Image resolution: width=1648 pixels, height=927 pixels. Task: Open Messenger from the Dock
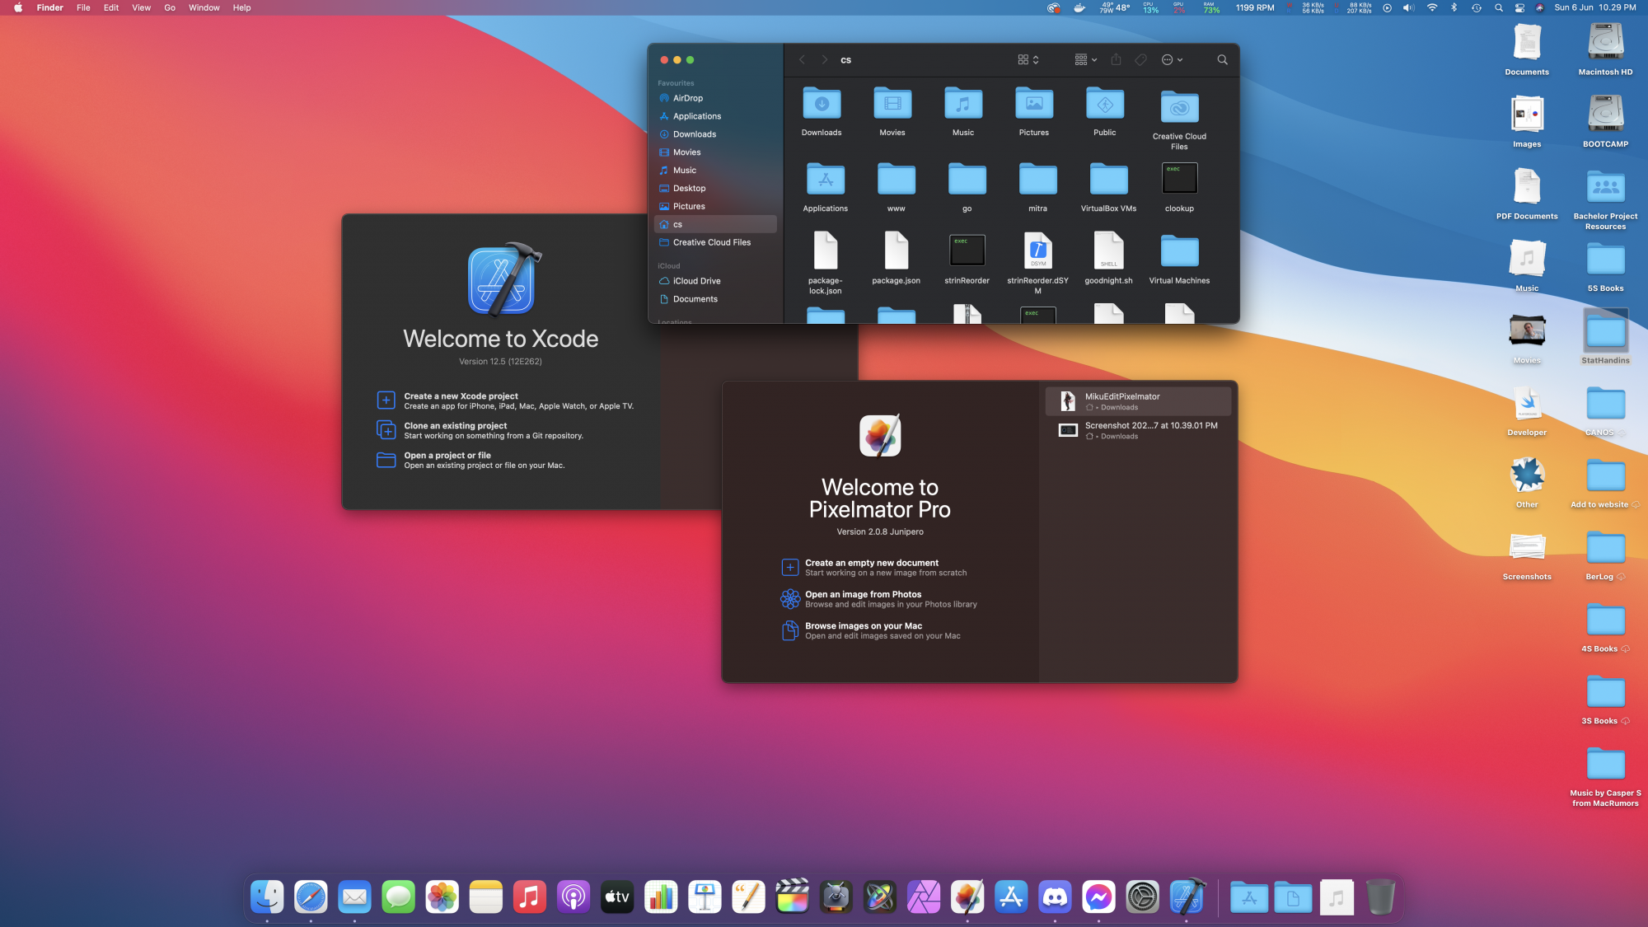[x=1098, y=897]
